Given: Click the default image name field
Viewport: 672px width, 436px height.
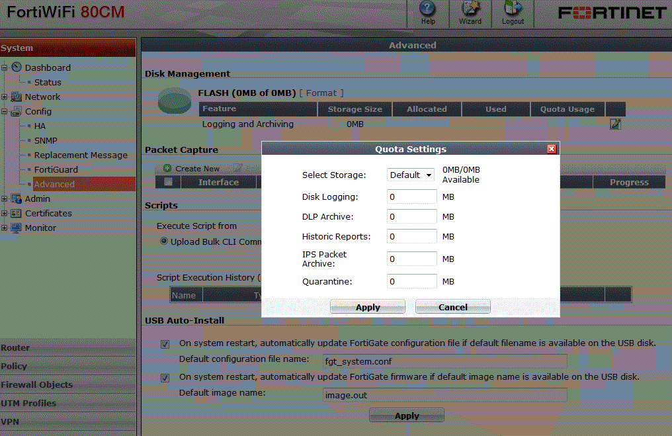Looking at the screenshot, I should pos(445,395).
